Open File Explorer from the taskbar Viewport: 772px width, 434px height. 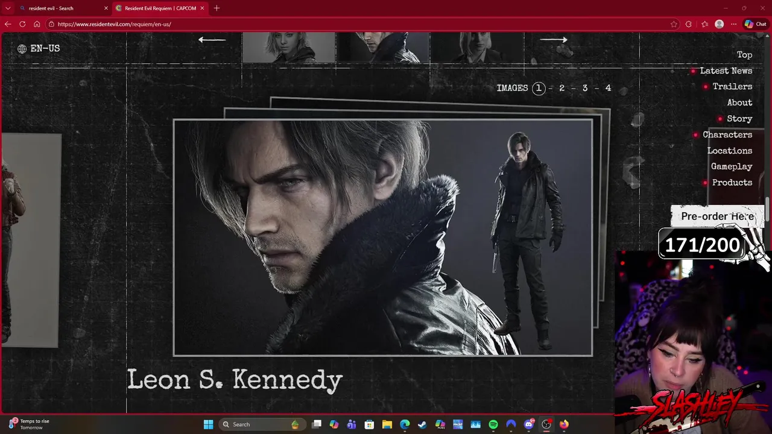click(387, 424)
